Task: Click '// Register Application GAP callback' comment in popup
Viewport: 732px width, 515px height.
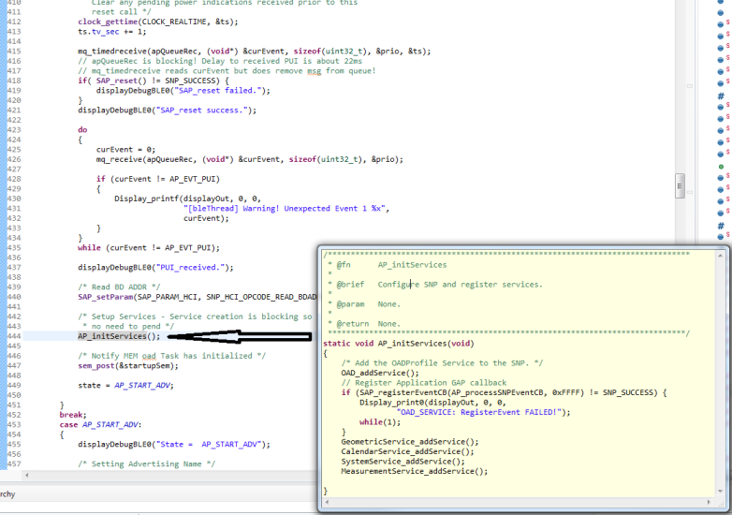Action: pyautogui.click(x=423, y=382)
